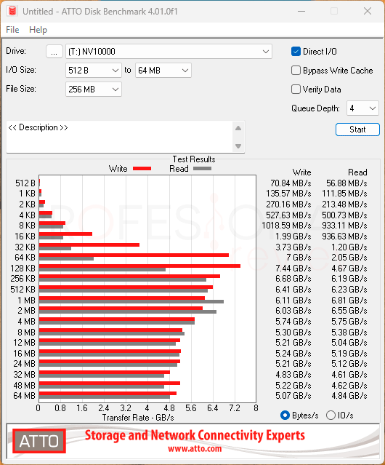Click the www.atto.com link in banner

pos(195,449)
